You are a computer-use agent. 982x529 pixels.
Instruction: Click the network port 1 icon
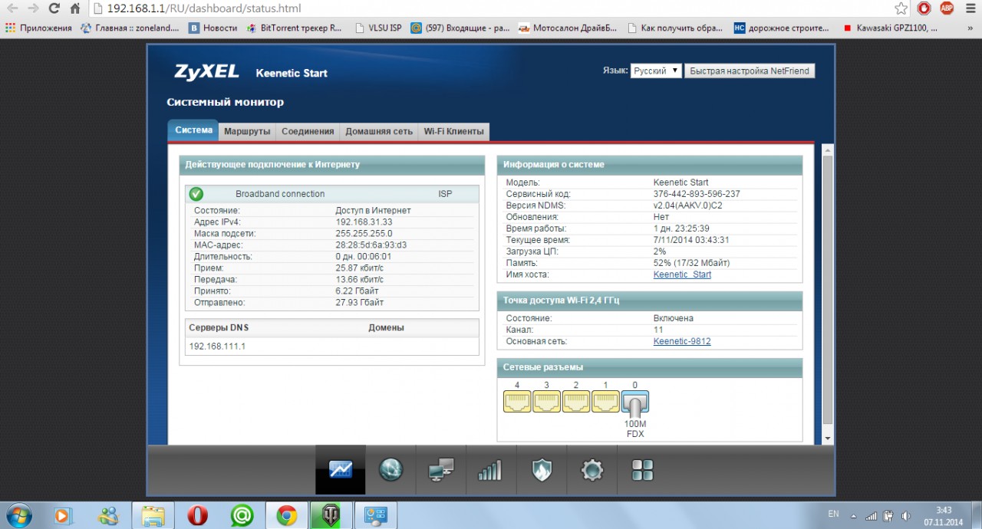click(605, 401)
